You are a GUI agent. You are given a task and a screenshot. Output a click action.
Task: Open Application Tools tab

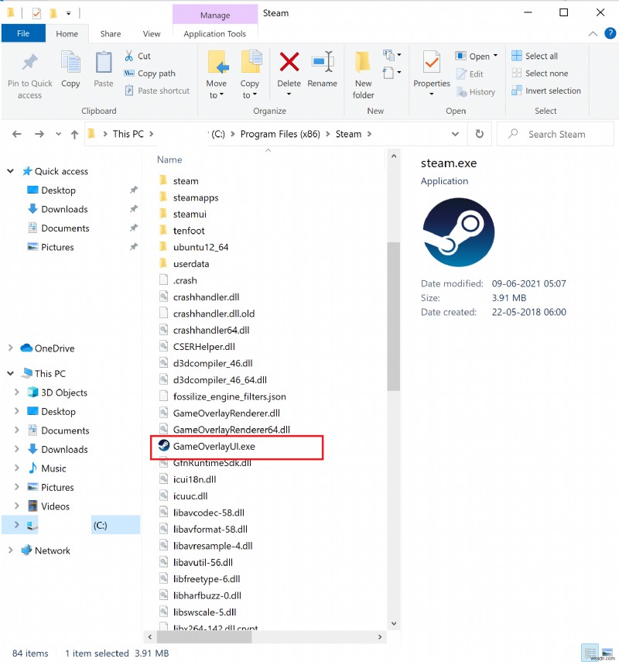[x=215, y=34]
